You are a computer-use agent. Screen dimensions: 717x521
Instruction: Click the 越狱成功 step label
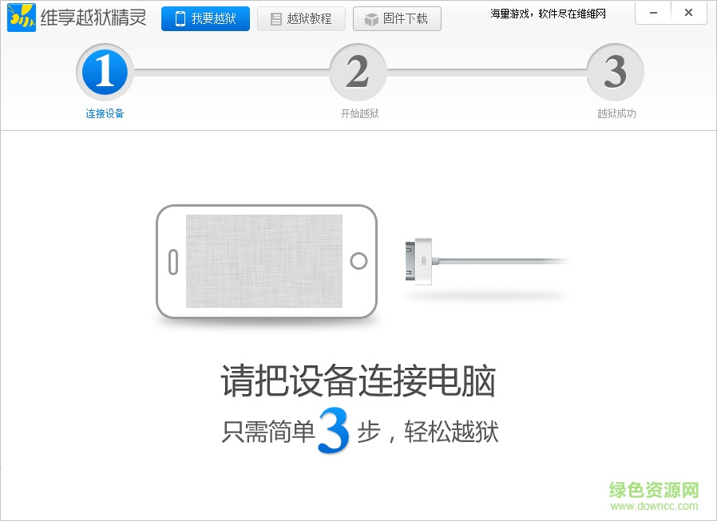616,113
